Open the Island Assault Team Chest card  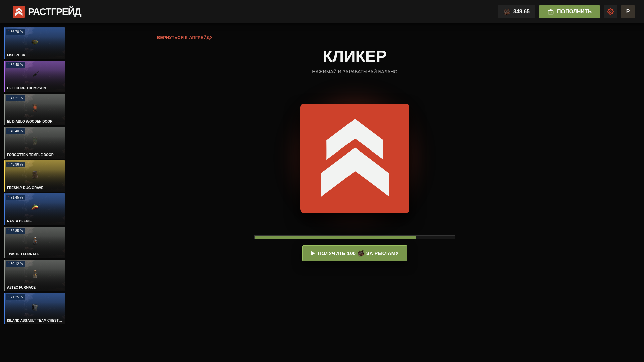point(35,309)
